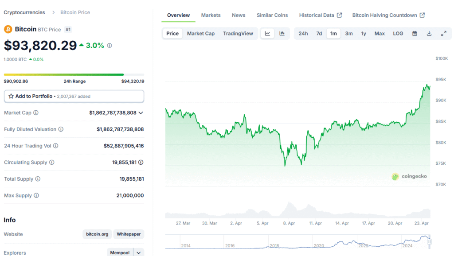
Task: Open info icon next to 19,855,181 circulating value
Action: coord(141,162)
